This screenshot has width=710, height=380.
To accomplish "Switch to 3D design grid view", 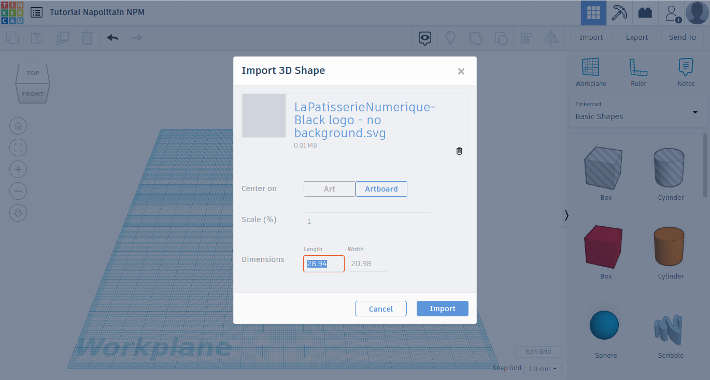I will pyautogui.click(x=593, y=13).
